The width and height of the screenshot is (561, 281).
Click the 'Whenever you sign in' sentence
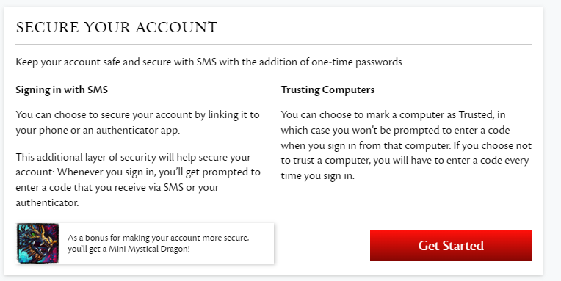pyautogui.click(x=159, y=180)
